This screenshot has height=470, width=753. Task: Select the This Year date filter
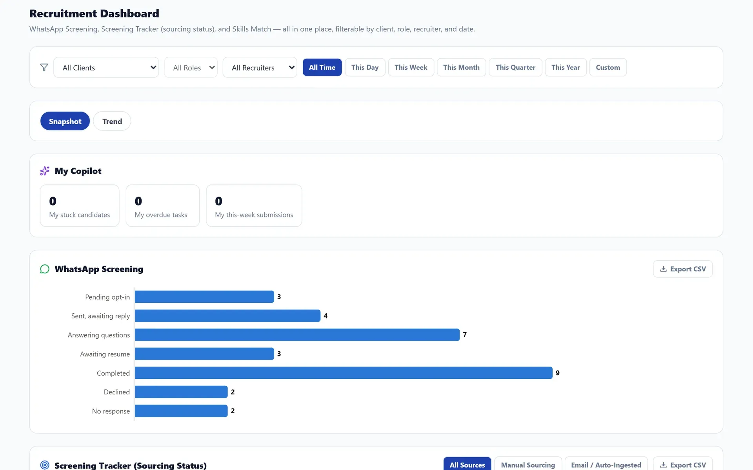[x=566, y=67]
